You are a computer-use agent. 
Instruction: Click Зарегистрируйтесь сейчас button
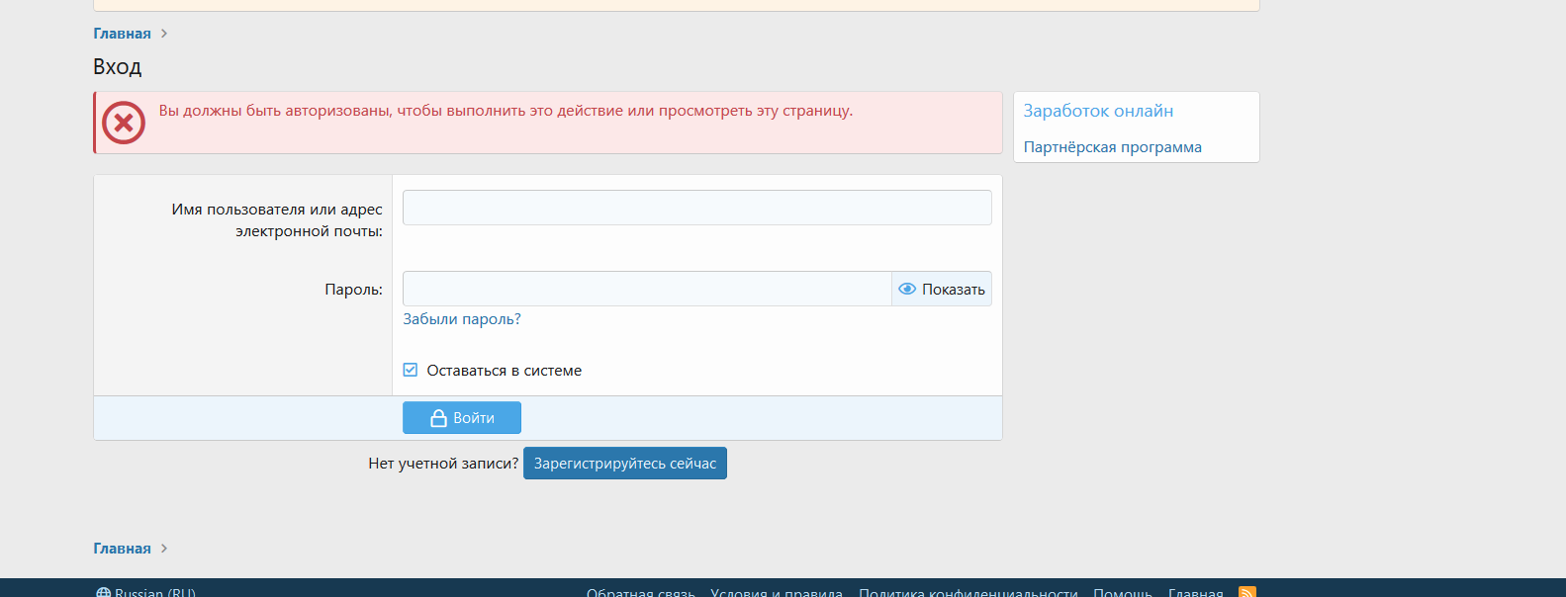click(625, 464)
